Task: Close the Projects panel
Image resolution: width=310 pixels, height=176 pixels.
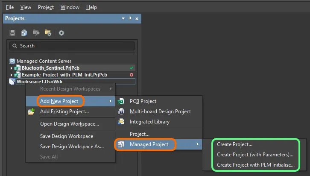Action: pos(137,19)
